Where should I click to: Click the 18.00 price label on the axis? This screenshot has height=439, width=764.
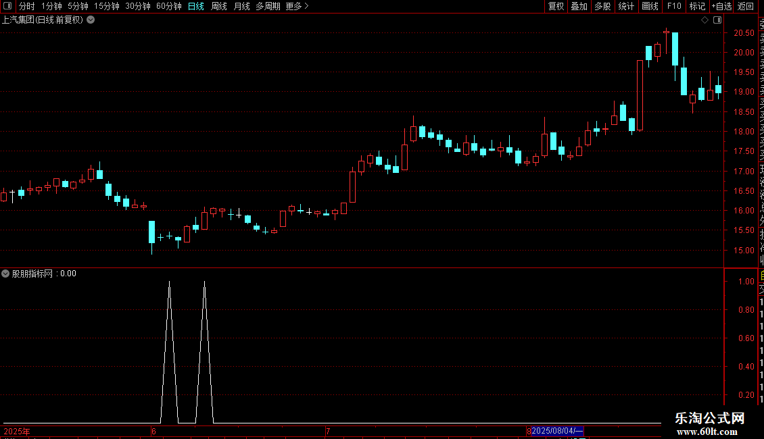(744, 132)
